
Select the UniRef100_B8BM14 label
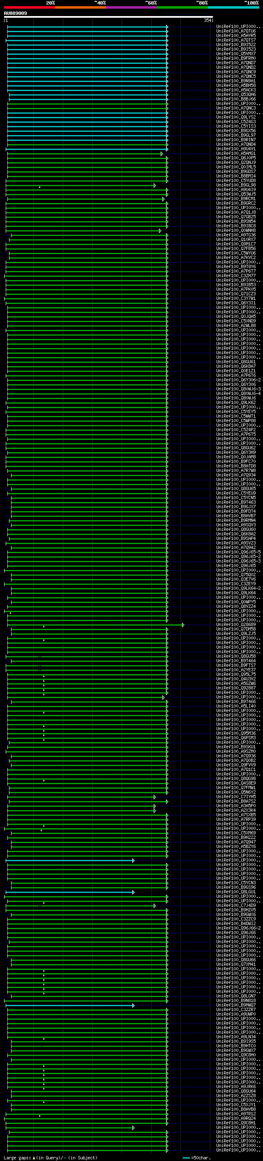(236, 176)
